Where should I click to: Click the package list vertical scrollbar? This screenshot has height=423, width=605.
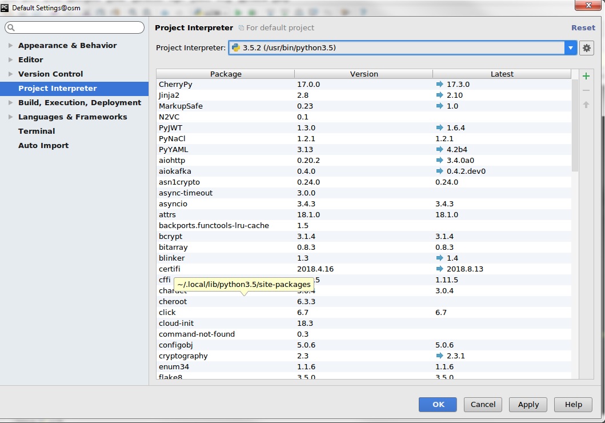tap(575, 126)
